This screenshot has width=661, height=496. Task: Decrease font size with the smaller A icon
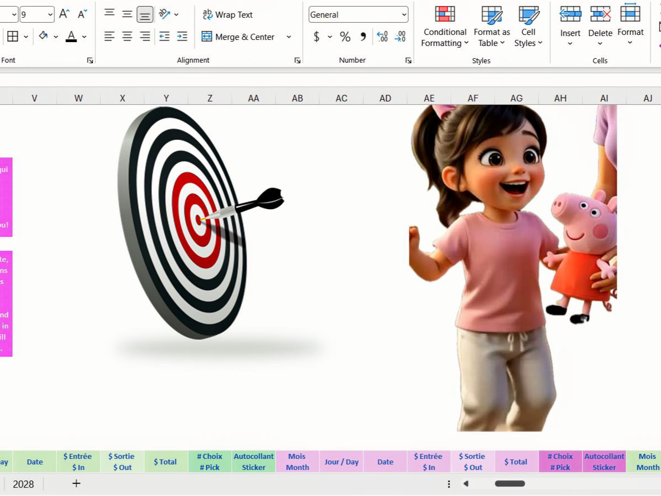(83, 14)
